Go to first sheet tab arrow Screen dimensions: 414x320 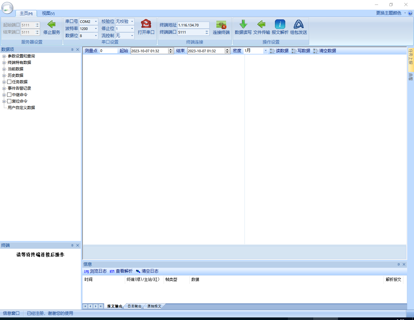coord(85,306)
